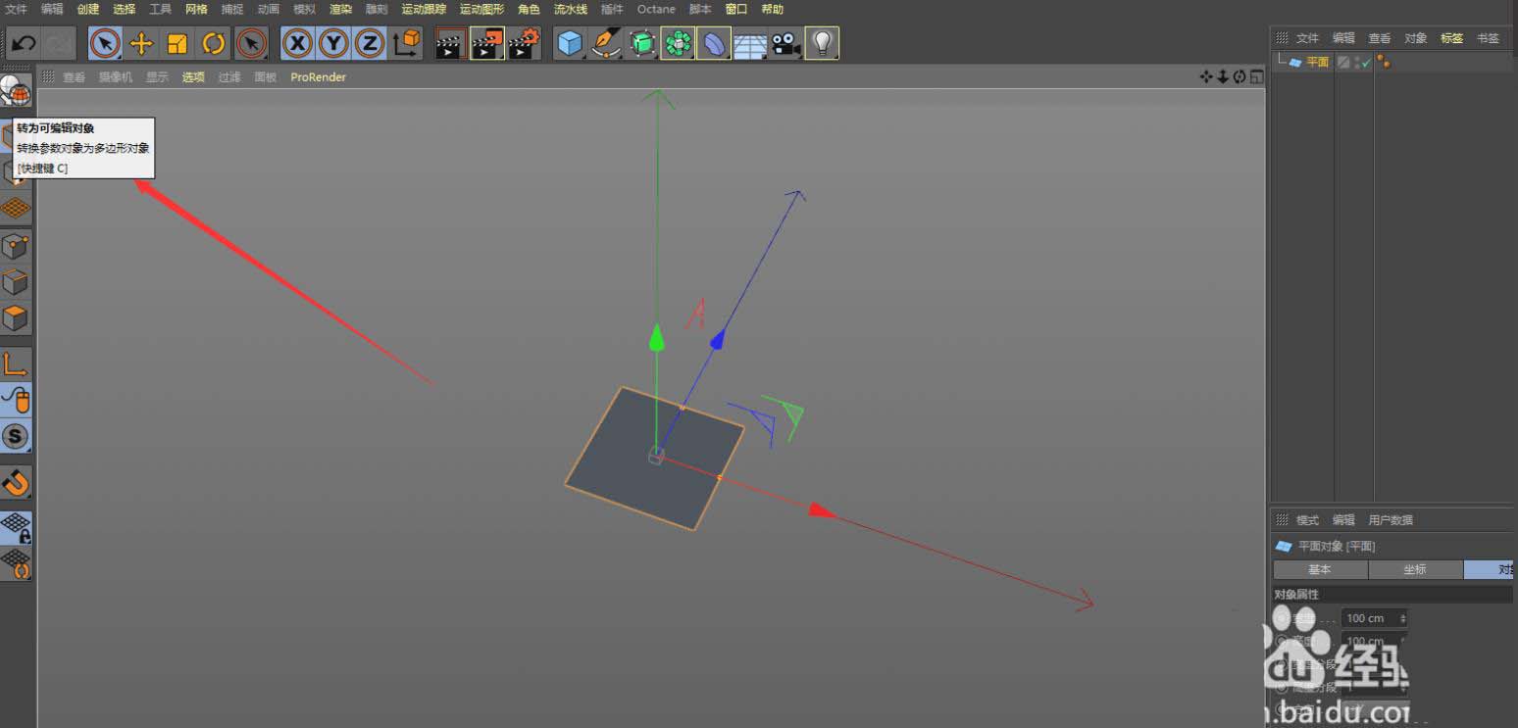Screen dimensions: 1518x728
Task: Select the Rotate tool
Action: tap(214, 44)
